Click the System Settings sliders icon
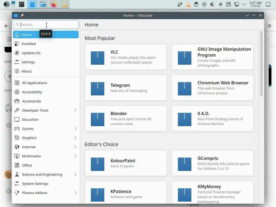276x207 pixels. point(17,183)
